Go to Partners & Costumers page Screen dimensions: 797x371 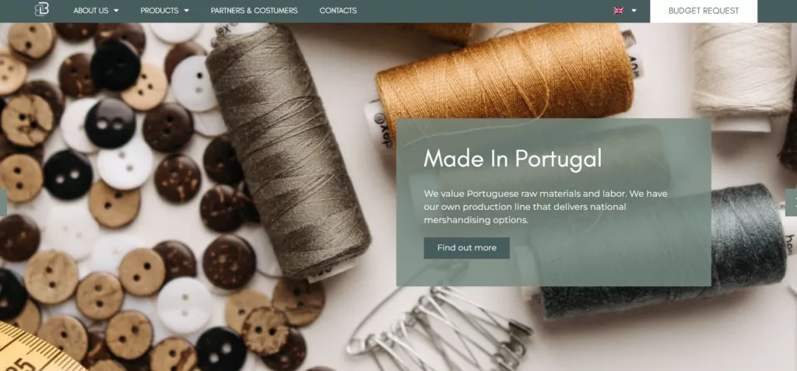point(255,11)
